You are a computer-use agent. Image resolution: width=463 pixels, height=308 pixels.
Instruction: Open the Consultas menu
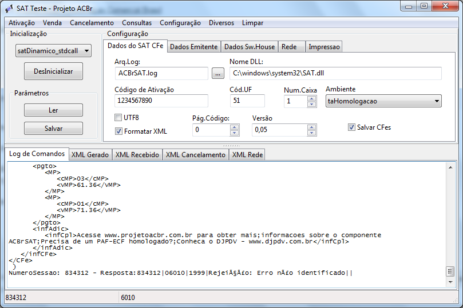point(137,23)
